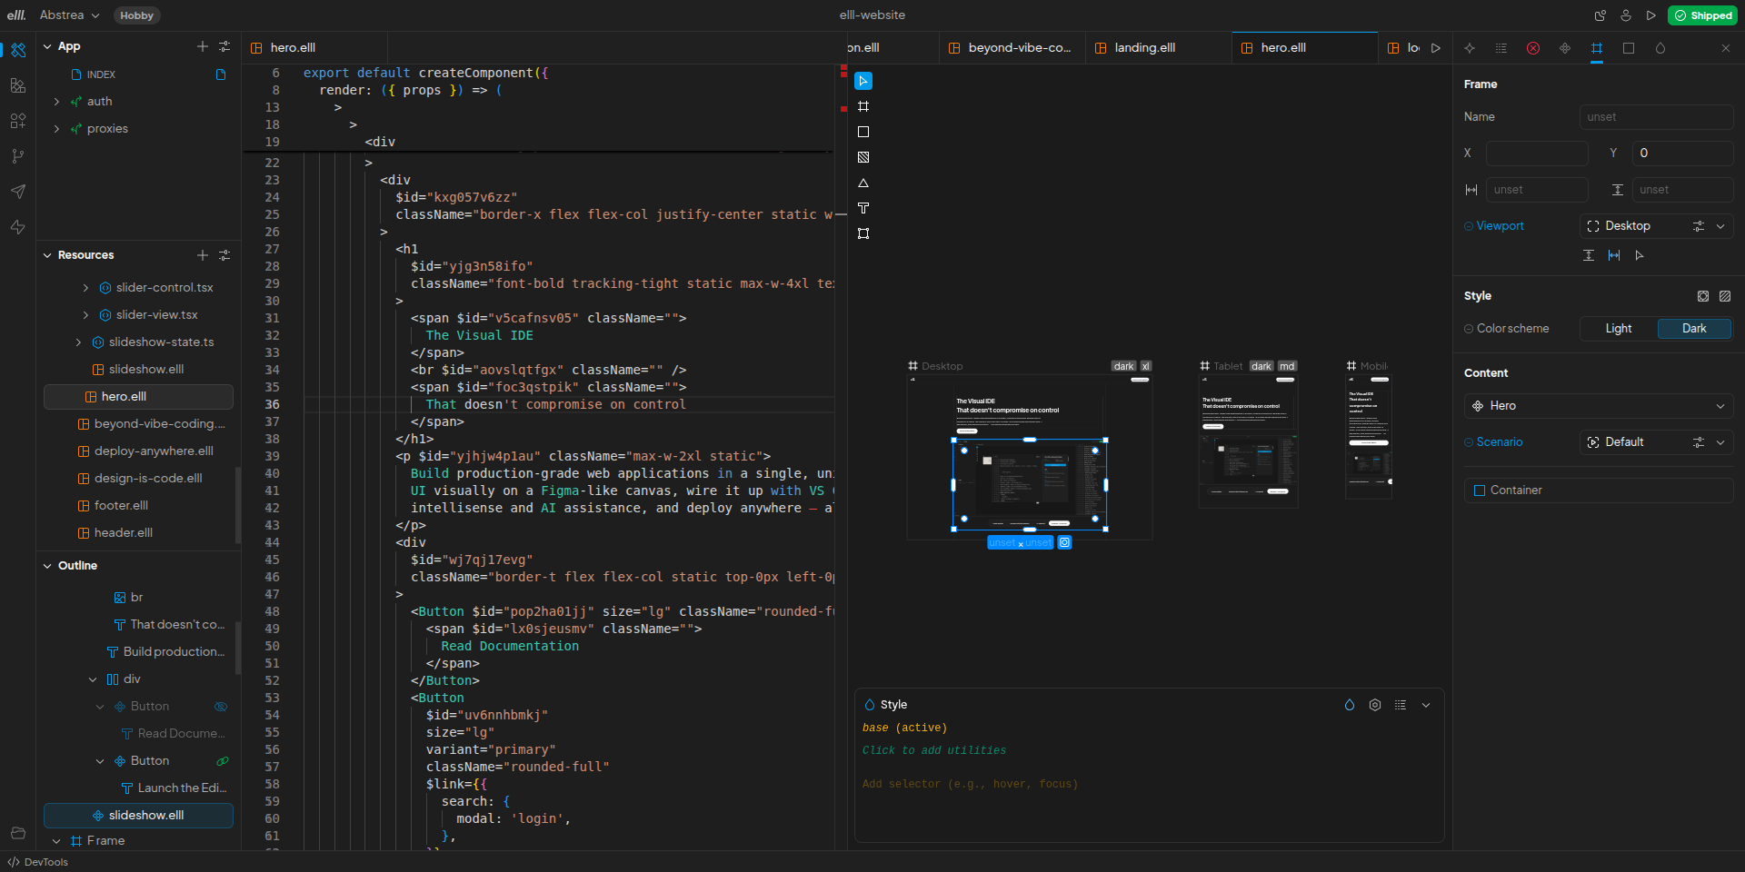Open the deploy paper-plane sidebar icon

[x=17, y=192]
